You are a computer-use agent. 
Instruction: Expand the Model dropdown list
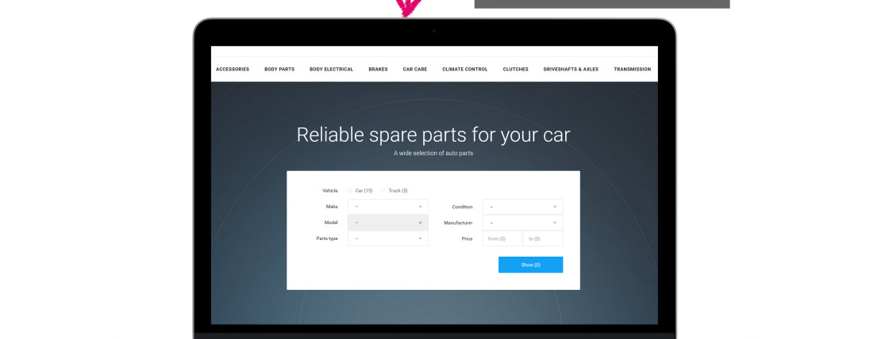(387, 223)
